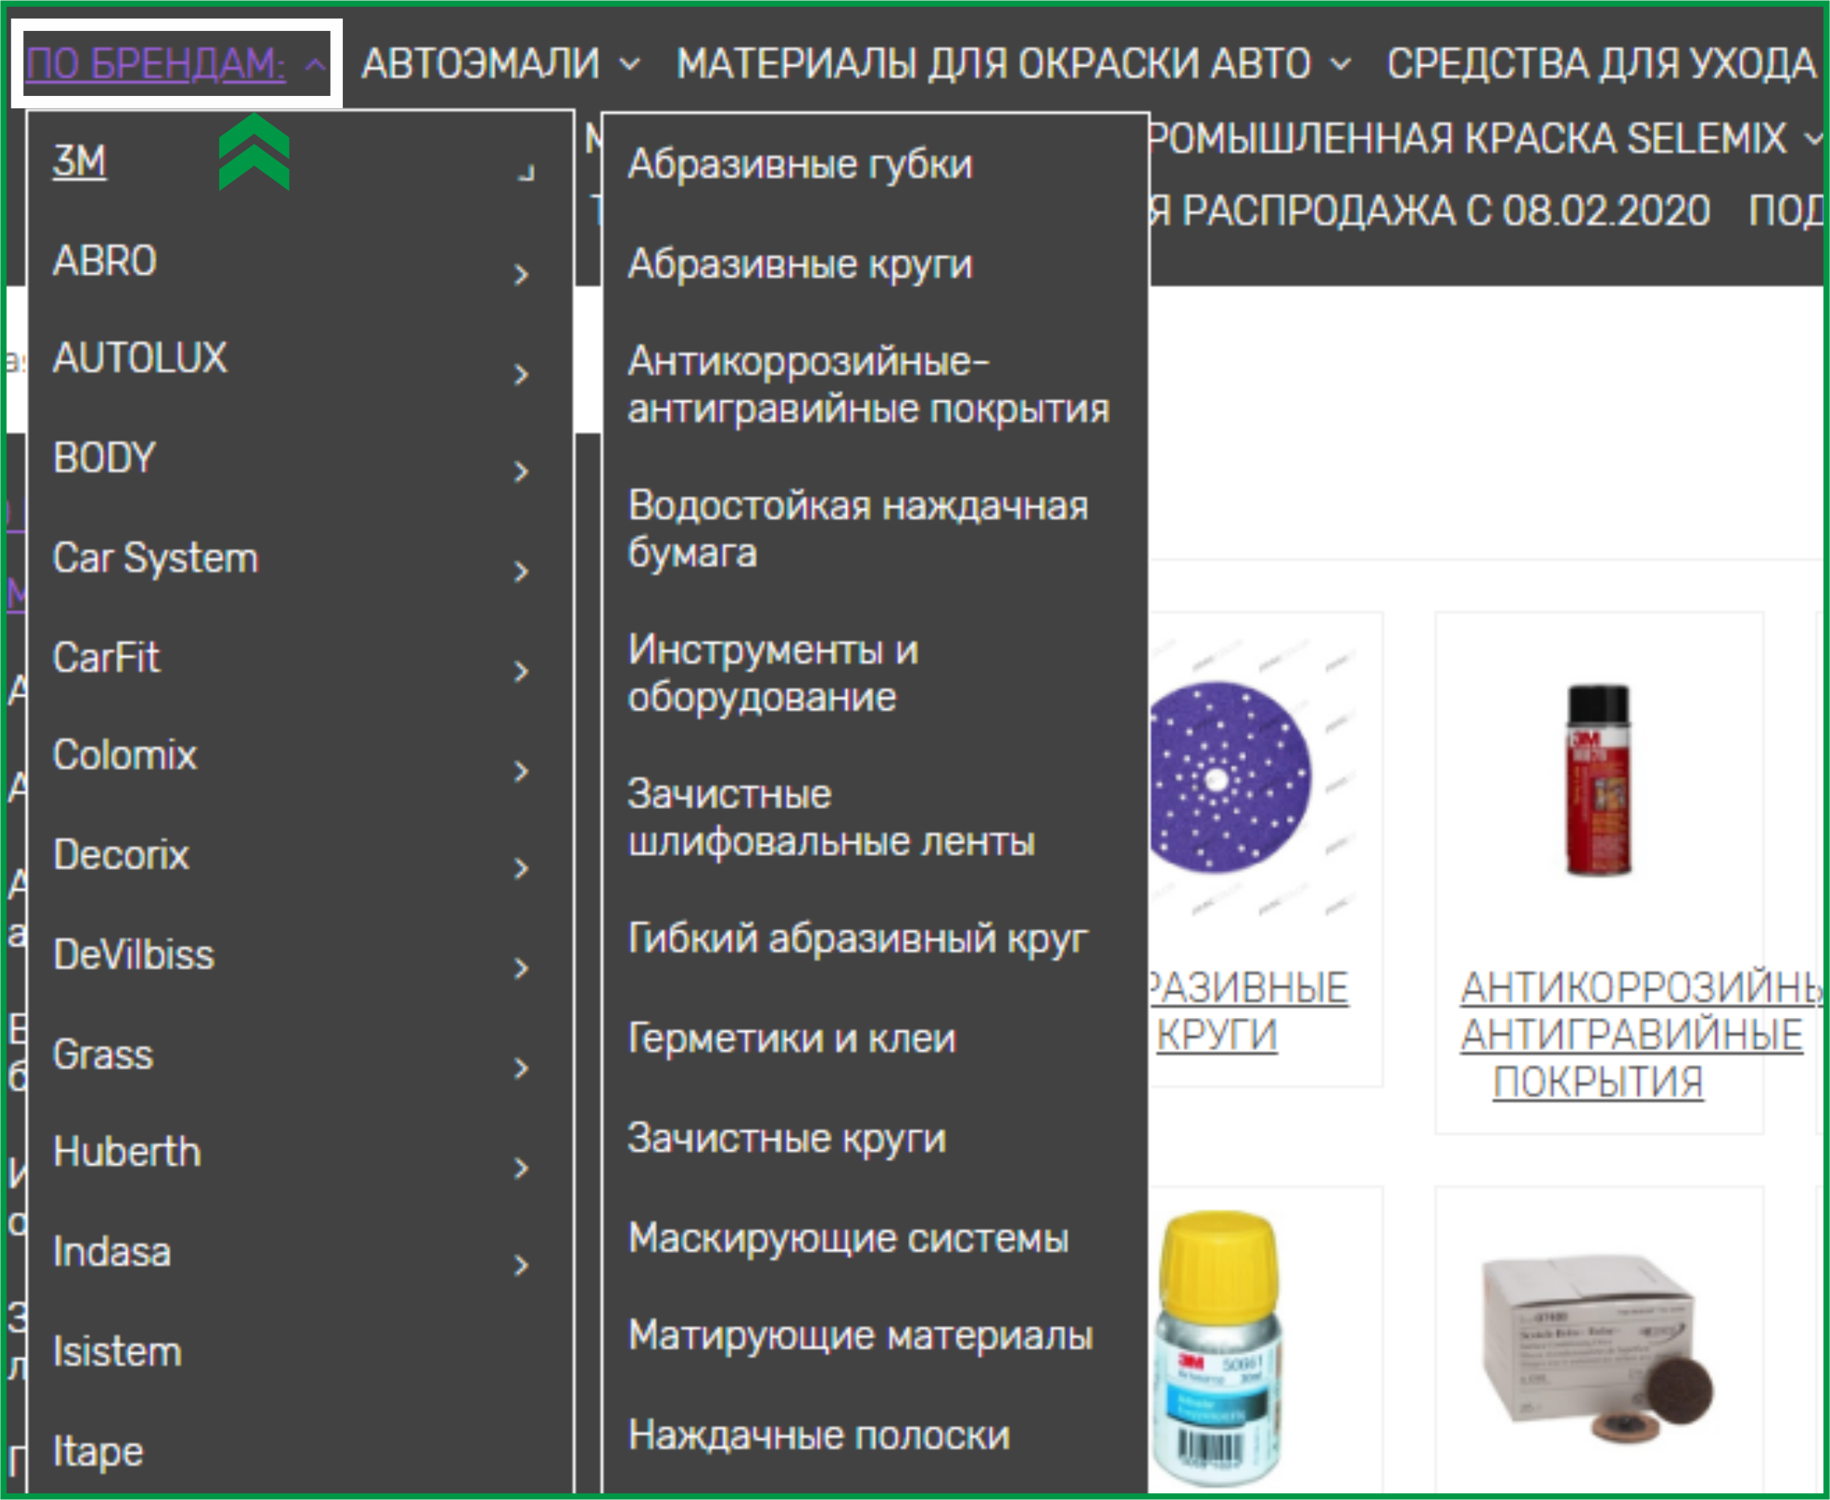1830x1500 pixels.
Task: Select the Huberth brand
Action: point(127,1152)
